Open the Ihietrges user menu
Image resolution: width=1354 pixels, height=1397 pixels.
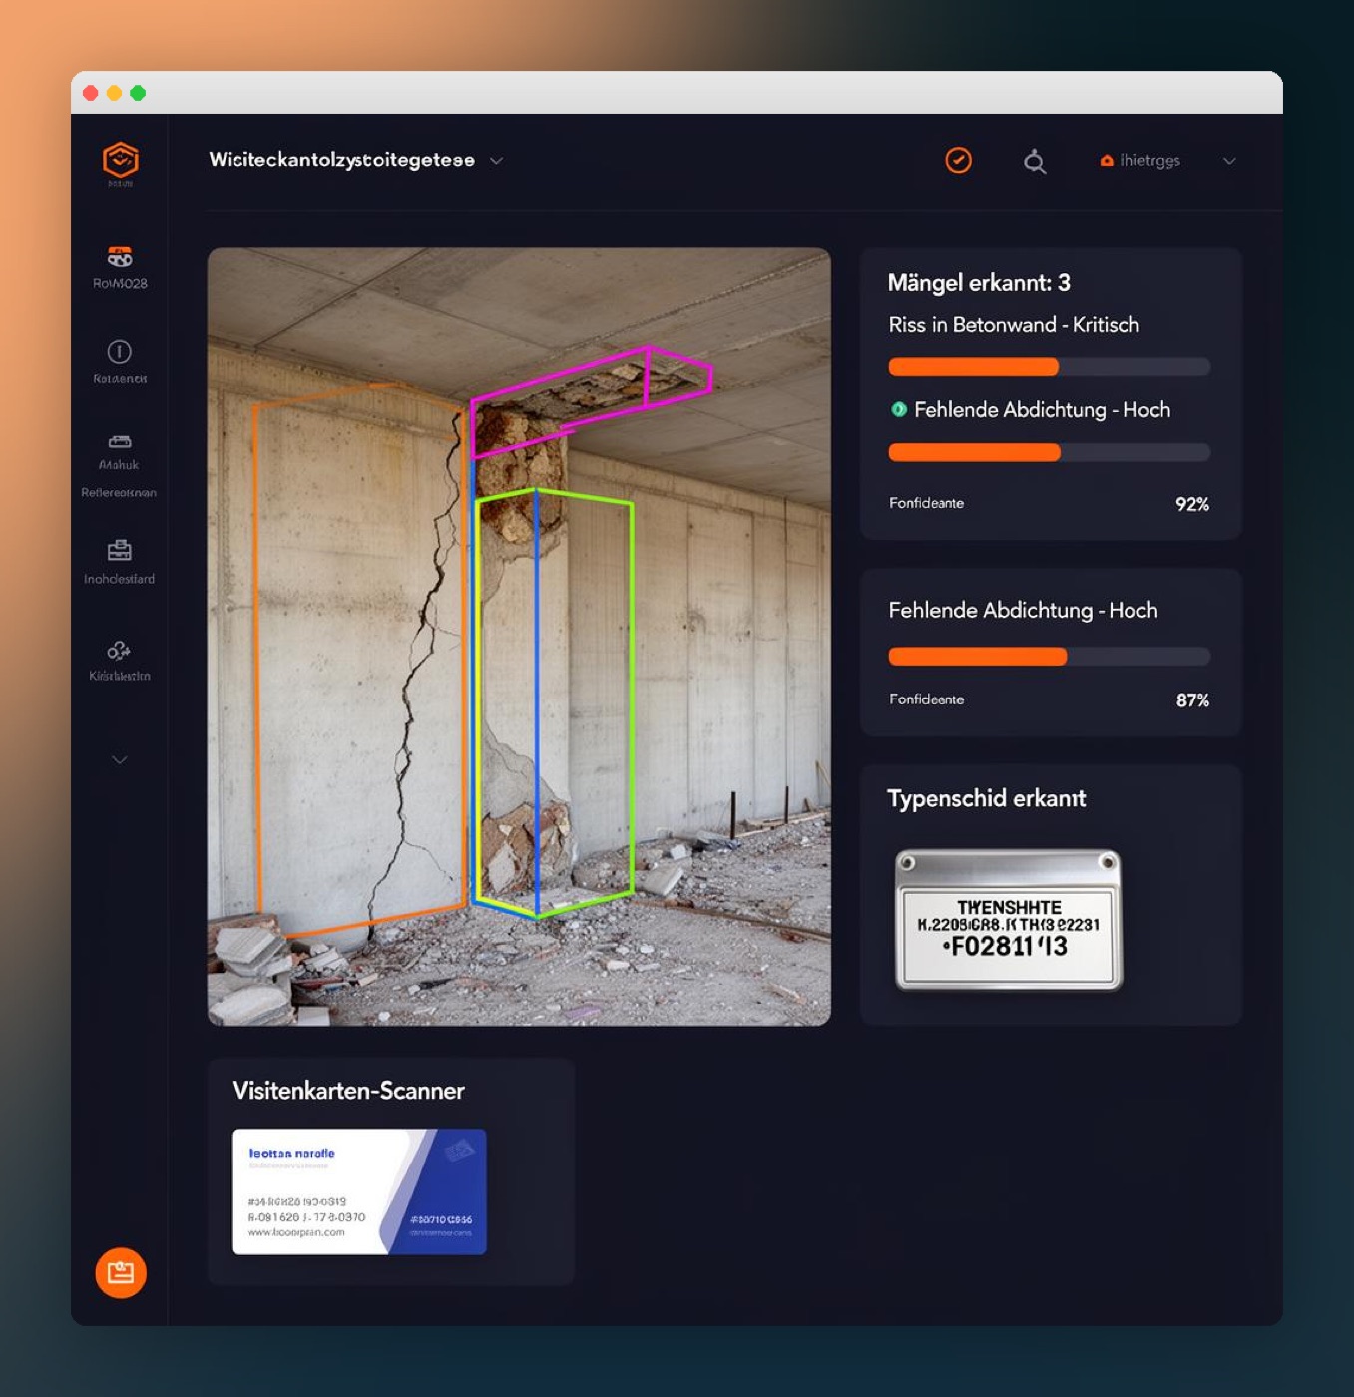tap(1167, 161)
